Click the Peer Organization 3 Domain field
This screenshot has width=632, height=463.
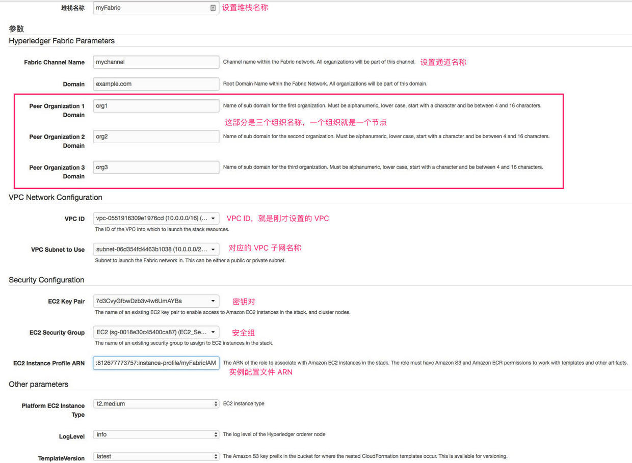pos(156,167)
